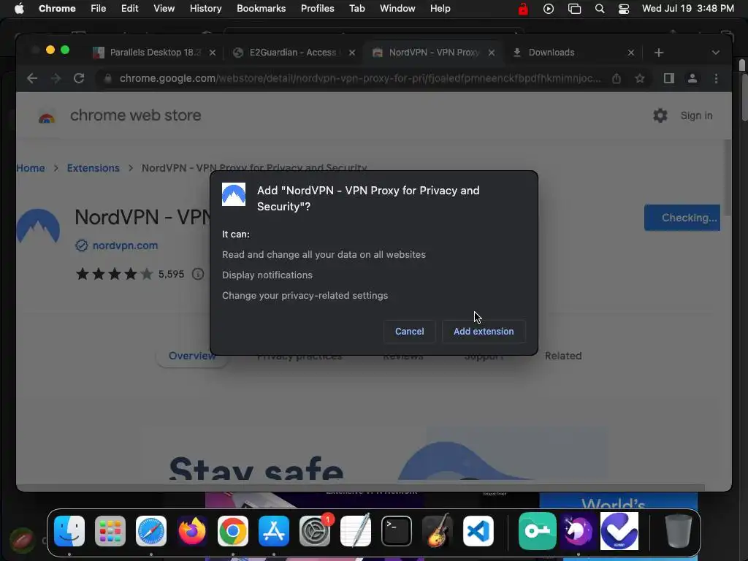Click the Checking... button
This screenshot has width=748, height=561.
[682, 218]
